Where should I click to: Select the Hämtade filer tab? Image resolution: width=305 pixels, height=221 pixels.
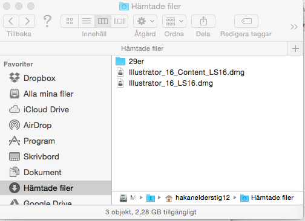click(x=142, y=48)
